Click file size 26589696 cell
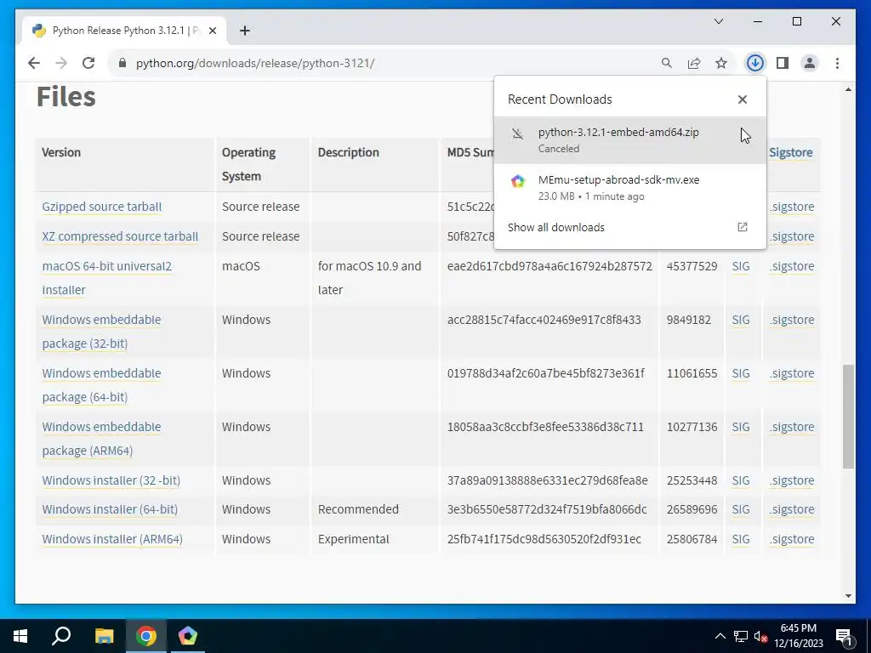 [x=692, y=509]
